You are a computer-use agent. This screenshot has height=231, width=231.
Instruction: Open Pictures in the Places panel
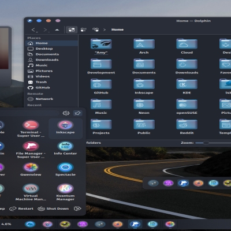[x=51, y=71]
